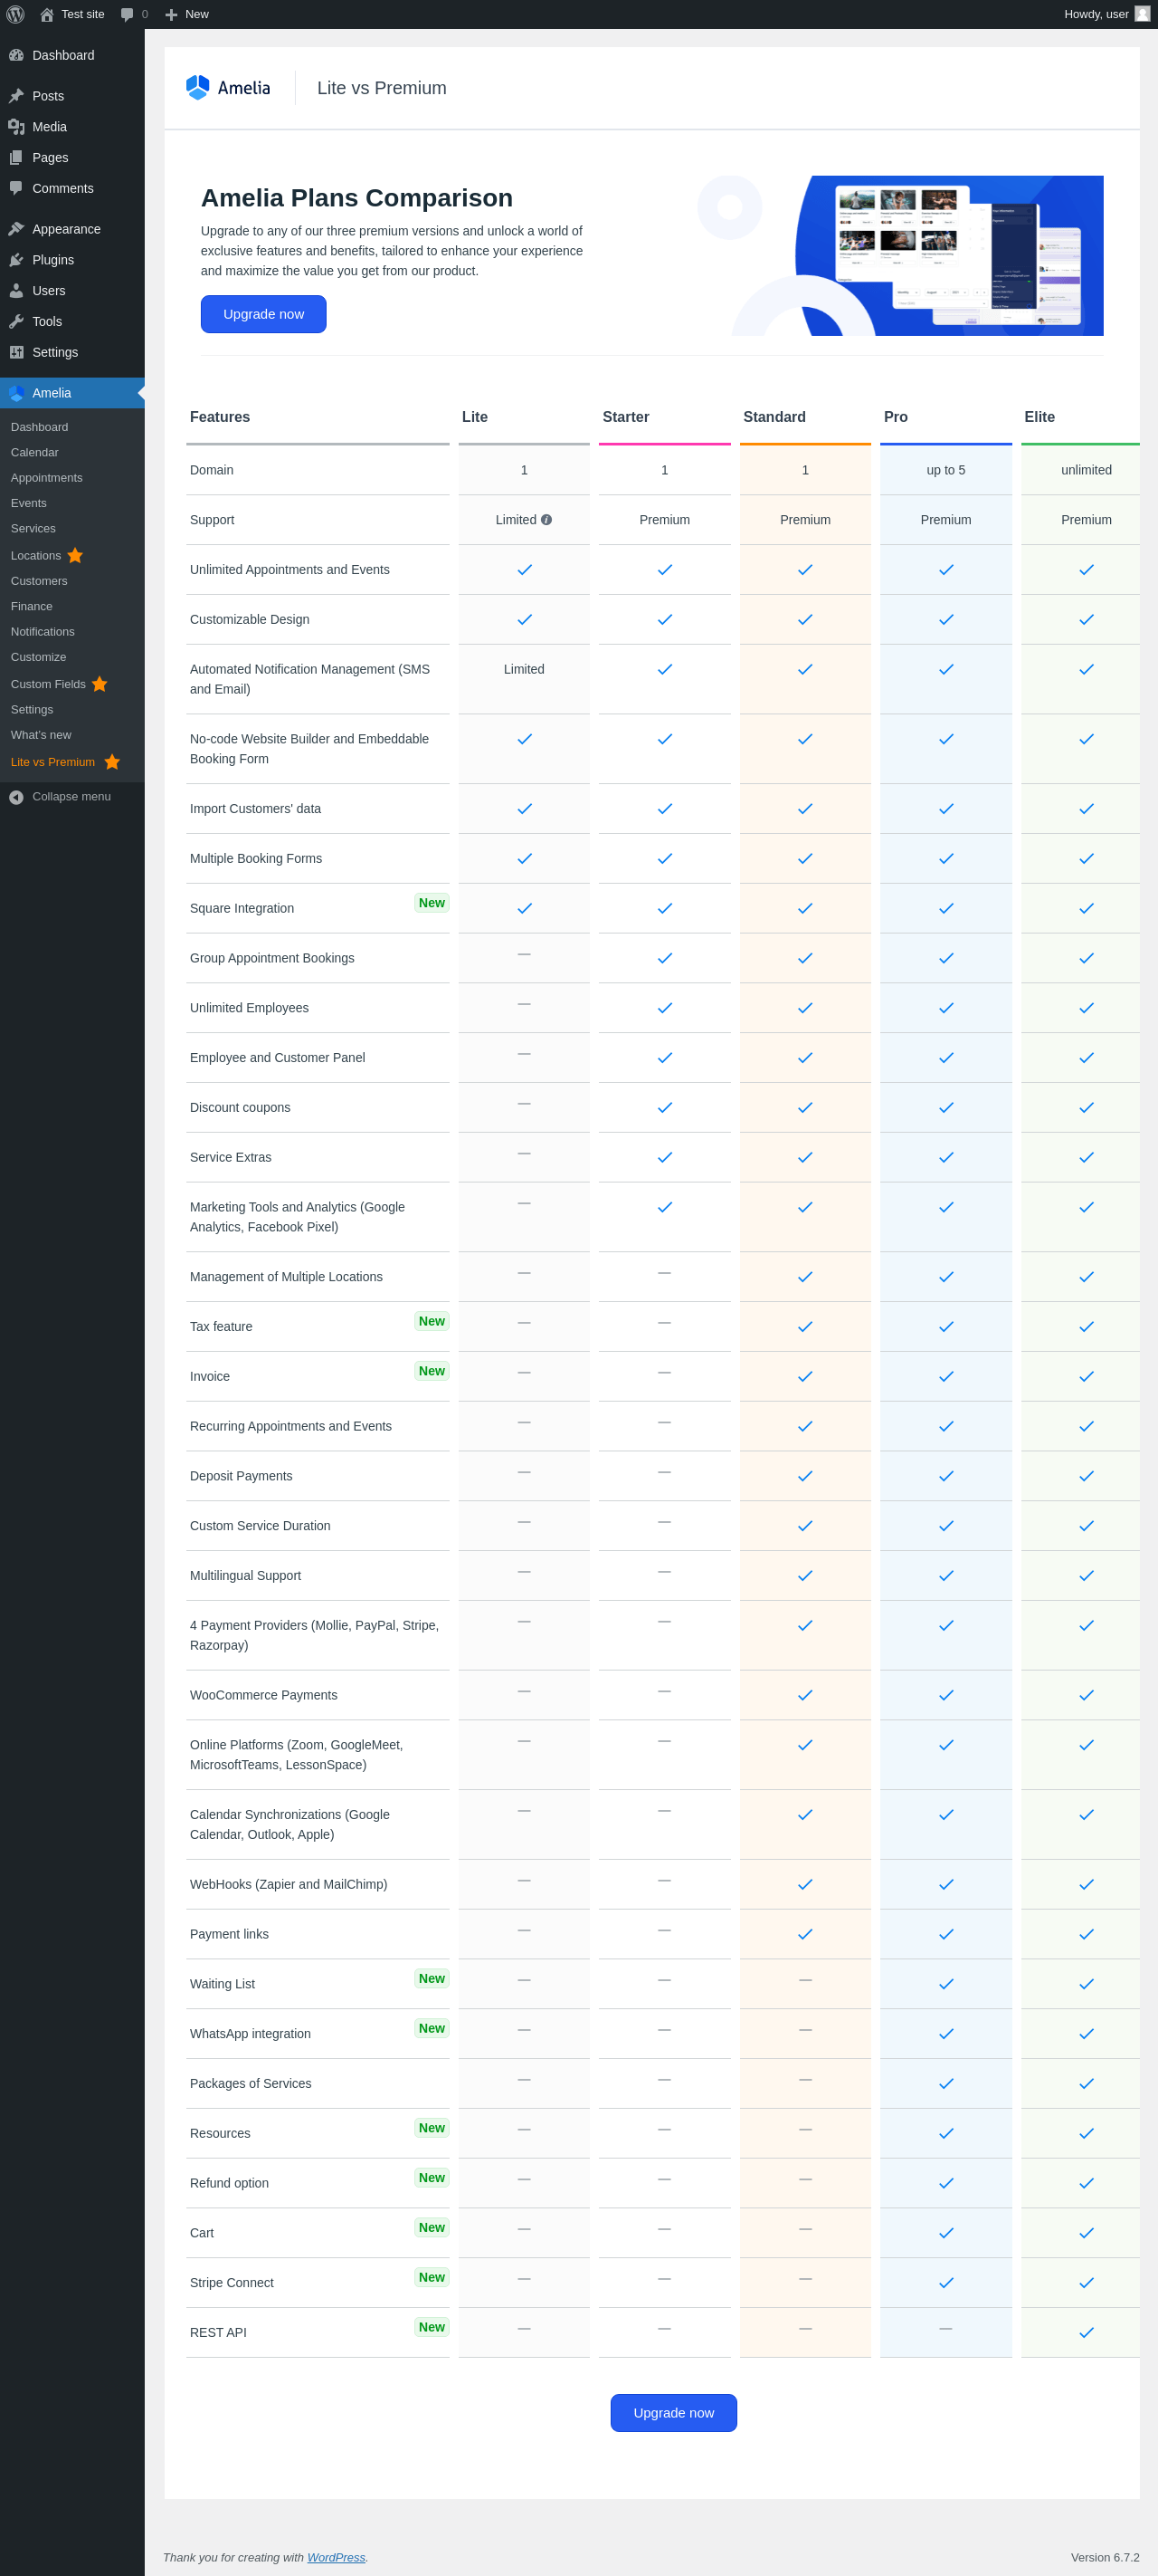Viewport: 1158px width, 2576px height.
Task: Click the Test site home icon
Action: pos(46,14)
